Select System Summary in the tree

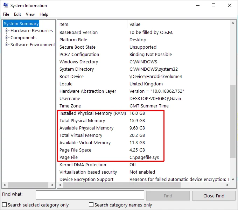[x=21, y=24]
